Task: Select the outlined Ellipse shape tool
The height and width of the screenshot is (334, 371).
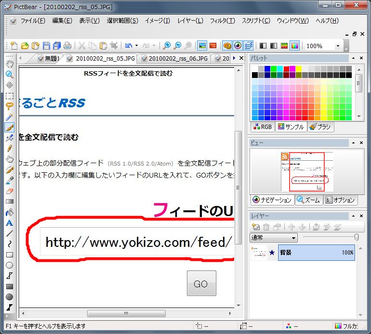Action: click(10, 265)
